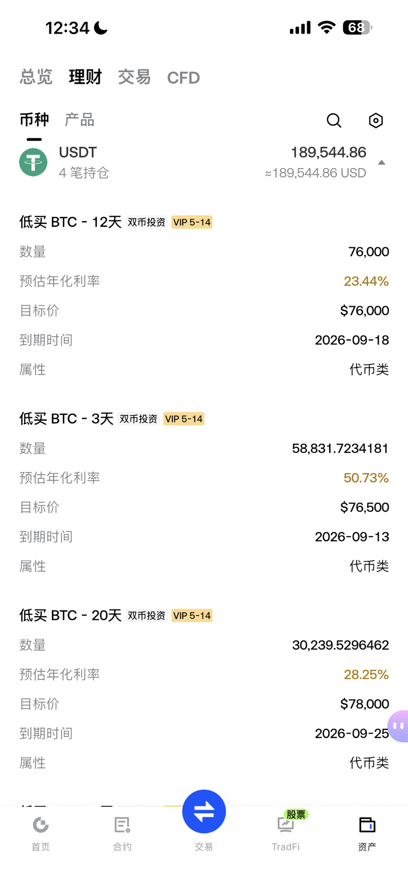Screen dimensions: 408x886
Task: Select the 产品 products sub-tab
Action: point(80,120)
